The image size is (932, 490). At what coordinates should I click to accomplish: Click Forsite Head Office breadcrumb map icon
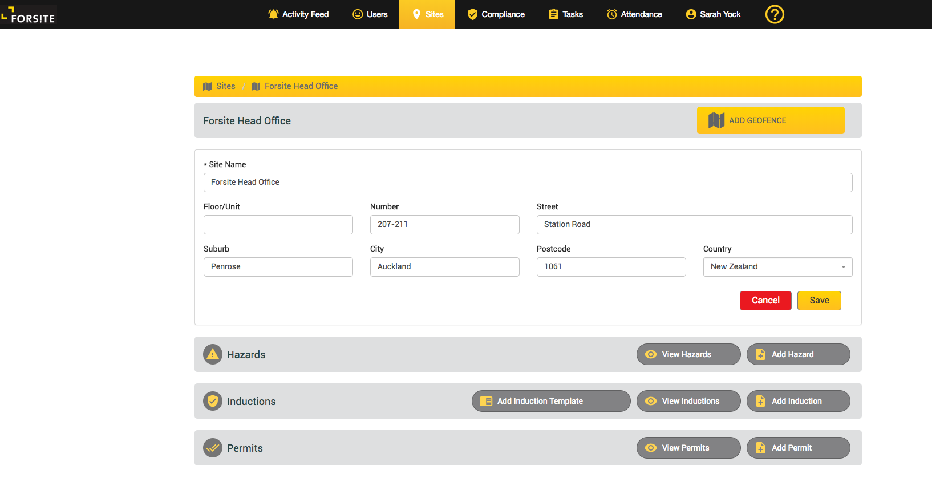tap(256, 87)
